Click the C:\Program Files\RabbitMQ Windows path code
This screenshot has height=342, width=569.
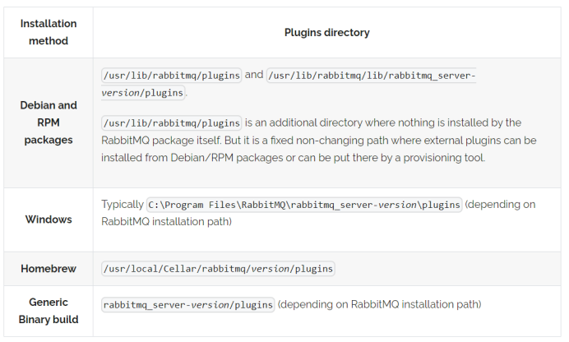pyautogui.click(x=304, y=205)
